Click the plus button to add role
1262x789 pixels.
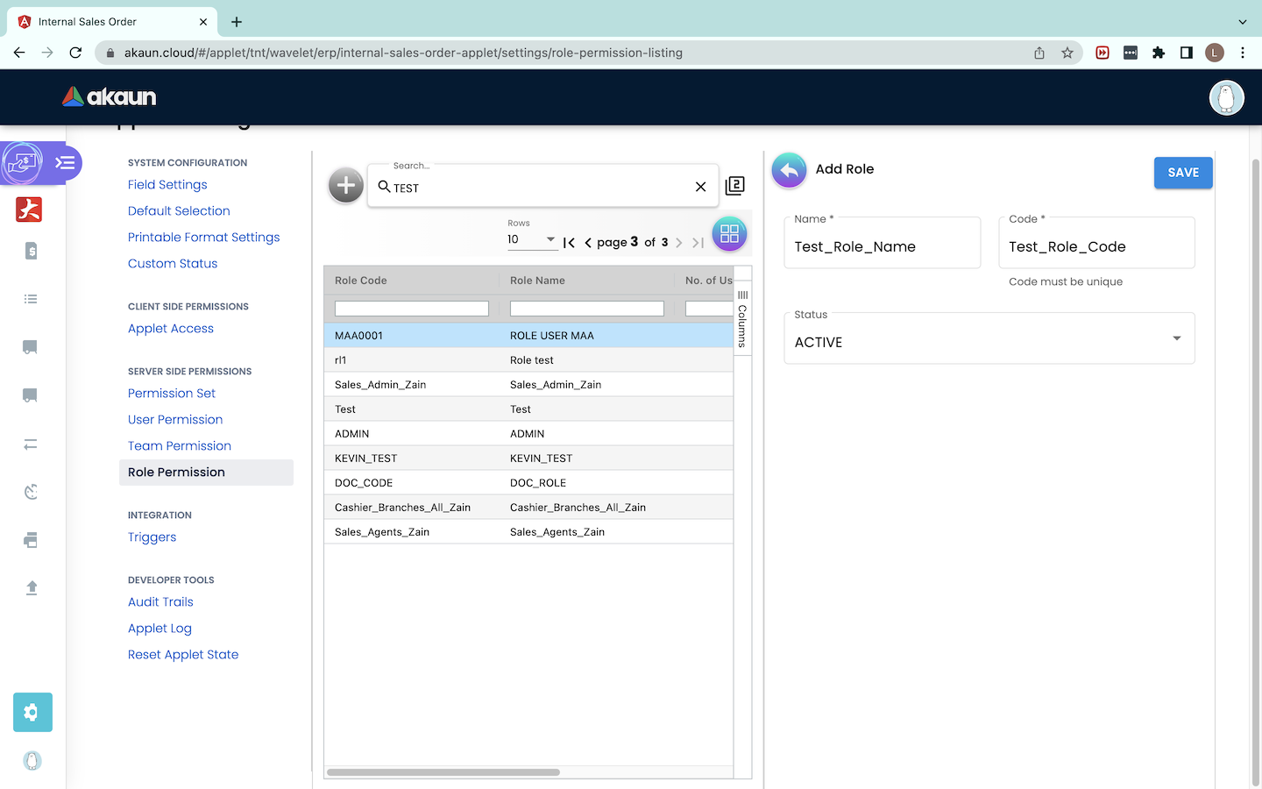click(346, 185)
